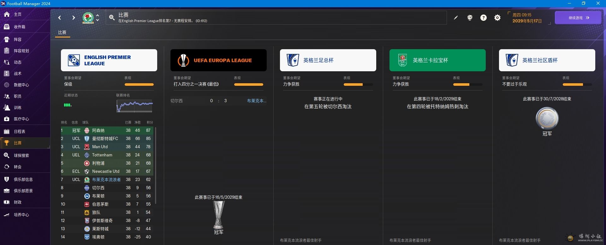The width and height of the screenshot is (606, 245).
Task: Select the 狼队 table row
Action: click(107, 213)
